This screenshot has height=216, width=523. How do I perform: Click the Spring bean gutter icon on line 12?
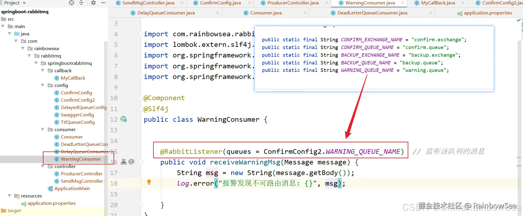click(124, 119)
